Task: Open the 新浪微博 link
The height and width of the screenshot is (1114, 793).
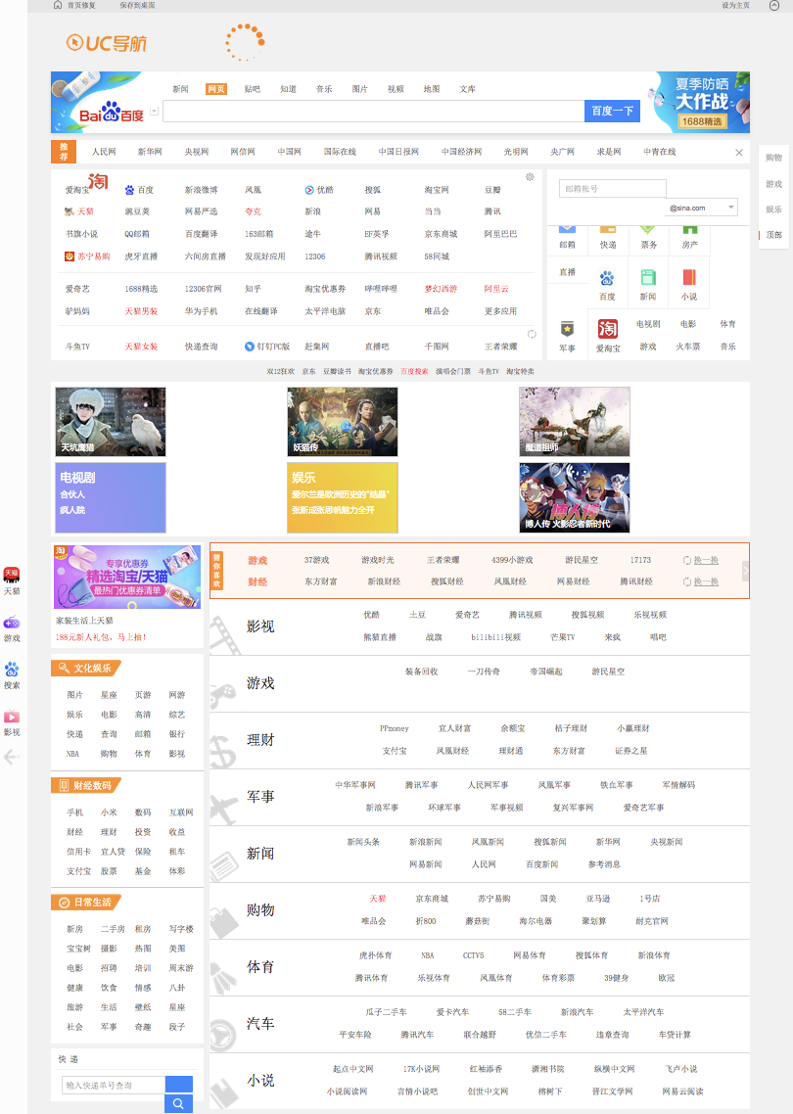Action: (x=201, y=190)
